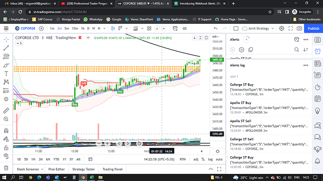Screen dimensions: 323x181
Task: Toggle magnet mode for drawings
Action: (x=6, y=130)
